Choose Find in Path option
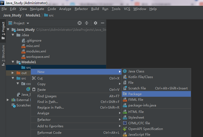This screenshot has height=137, width=203. 76,102
